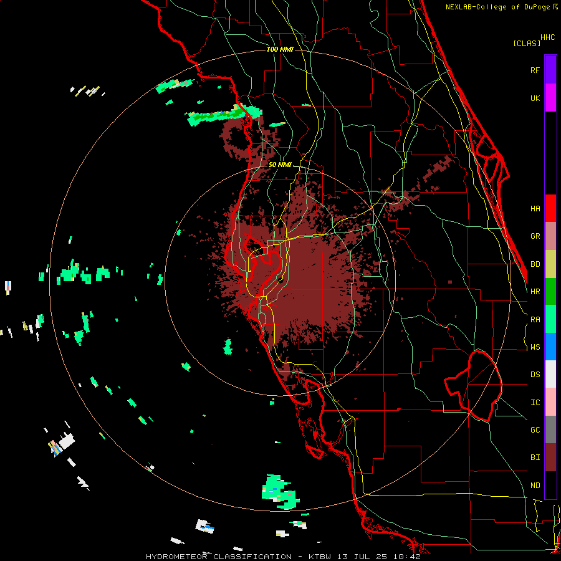Screen dimensions: 561x561
Task: Click the 'RF' legend label text
Action: [535, 70]
